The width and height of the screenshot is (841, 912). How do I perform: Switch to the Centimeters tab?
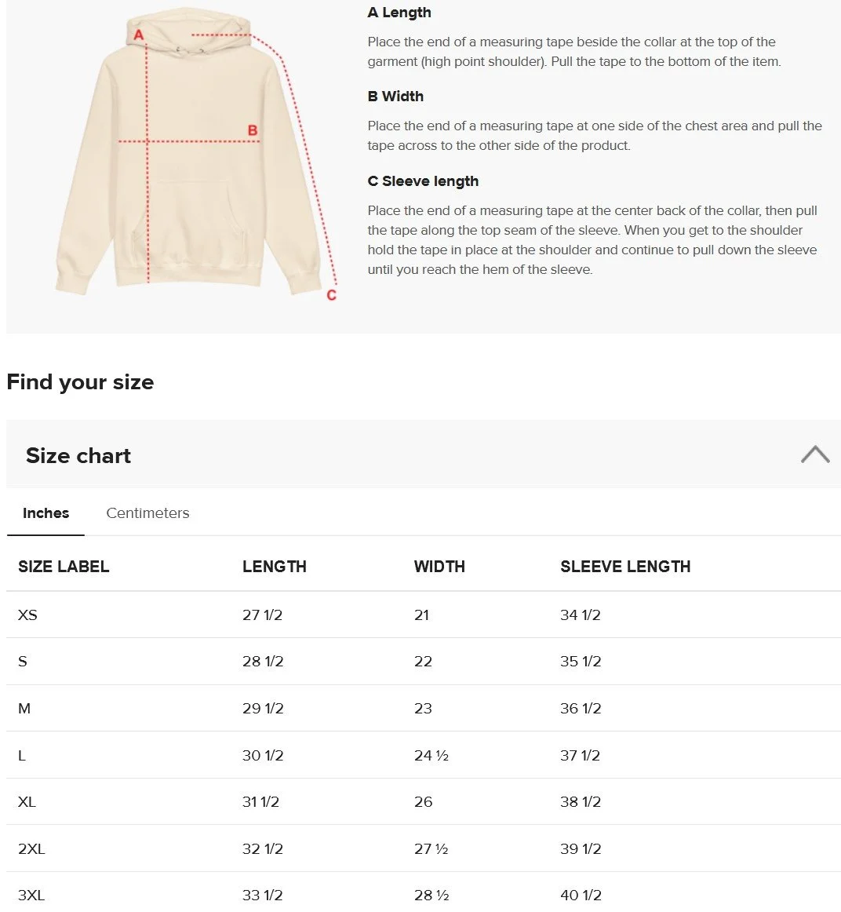pyautogui.click(x=147, y=513)
